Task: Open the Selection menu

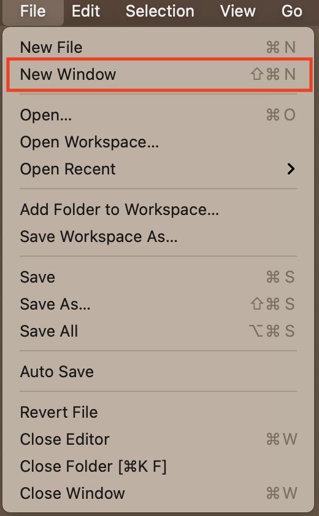Action: (x=159, y=11)
